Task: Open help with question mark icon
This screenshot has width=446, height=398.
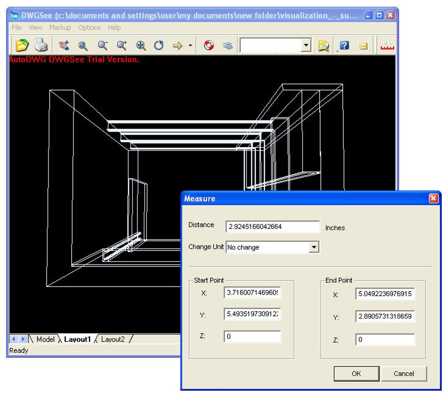Action: tap(344, 45)
